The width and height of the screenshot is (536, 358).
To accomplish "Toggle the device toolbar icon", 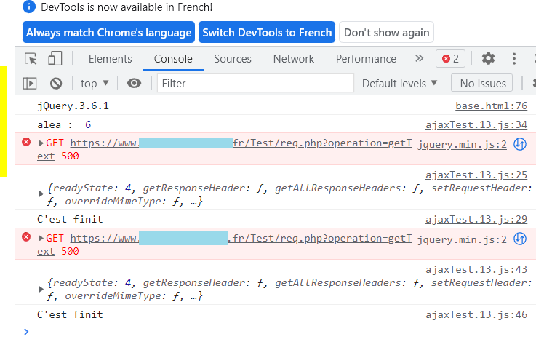I will pos(55,59).
